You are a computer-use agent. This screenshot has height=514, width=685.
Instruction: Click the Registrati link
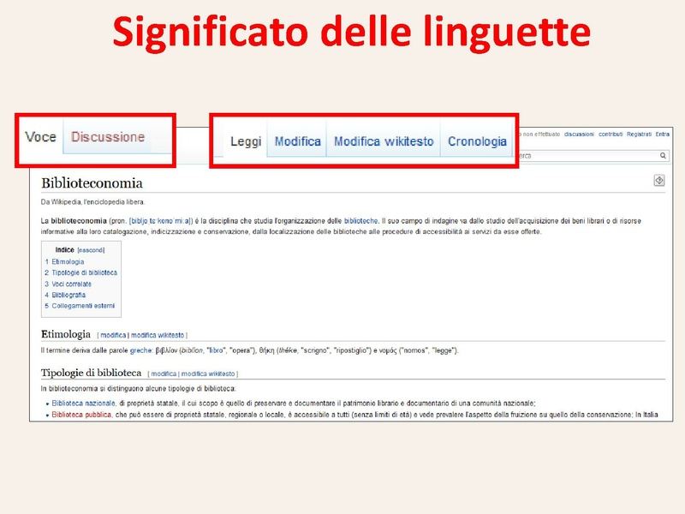coord(640,134)
